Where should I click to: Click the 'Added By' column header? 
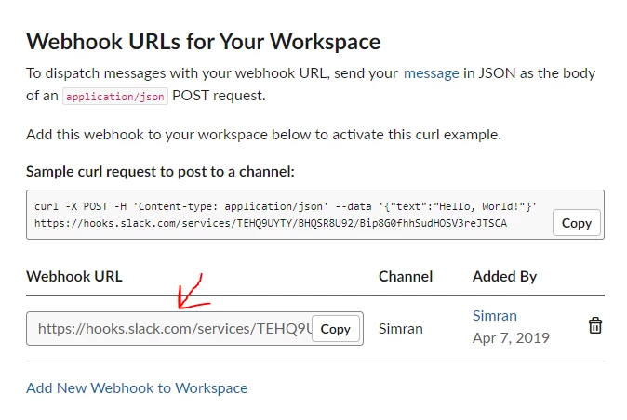(x=504, y=276)
